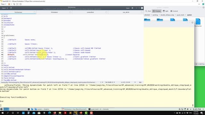Switch to fvSchemes gedit task in KDE panel

(74, 109)
